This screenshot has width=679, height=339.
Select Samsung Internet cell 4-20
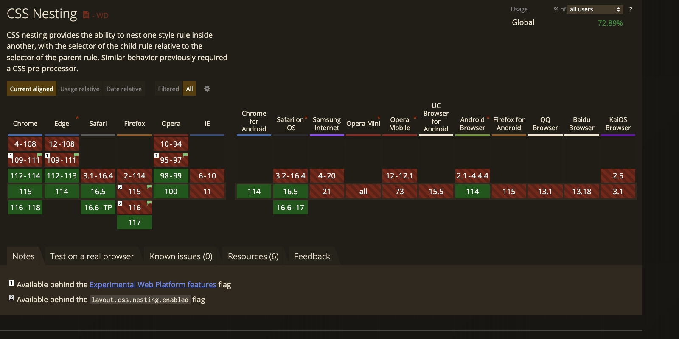tap(327, 176)
